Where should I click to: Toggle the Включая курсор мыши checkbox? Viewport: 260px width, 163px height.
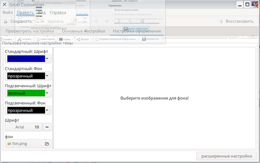click(x=113, y=10)
